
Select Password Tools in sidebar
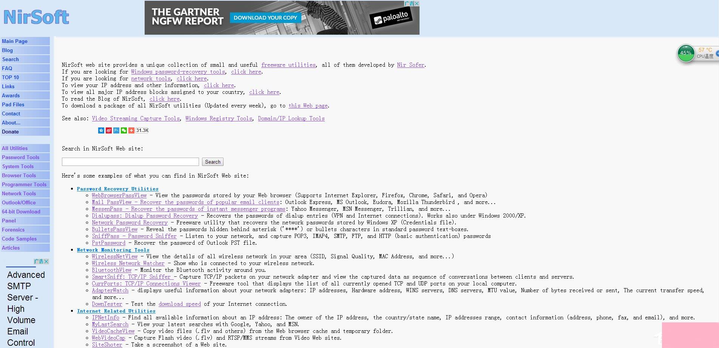click(x=25, y=157)
